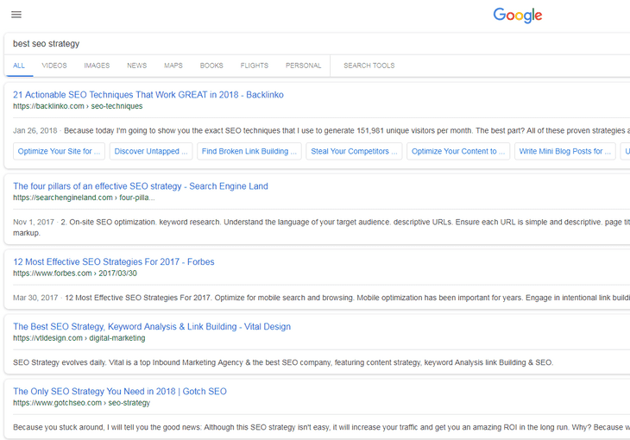
Task: Click the Jan 26, 2018 Backlinko snippet text
Action: 321,130
